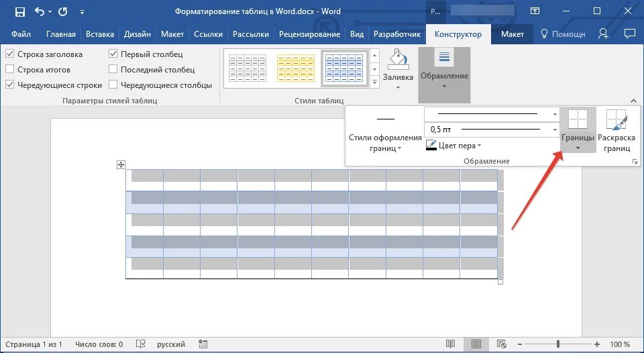Image resolution: width=644 pixels, height=353 pixels.
Task: Open Ribbon Display Options icon
Action: 535,11
